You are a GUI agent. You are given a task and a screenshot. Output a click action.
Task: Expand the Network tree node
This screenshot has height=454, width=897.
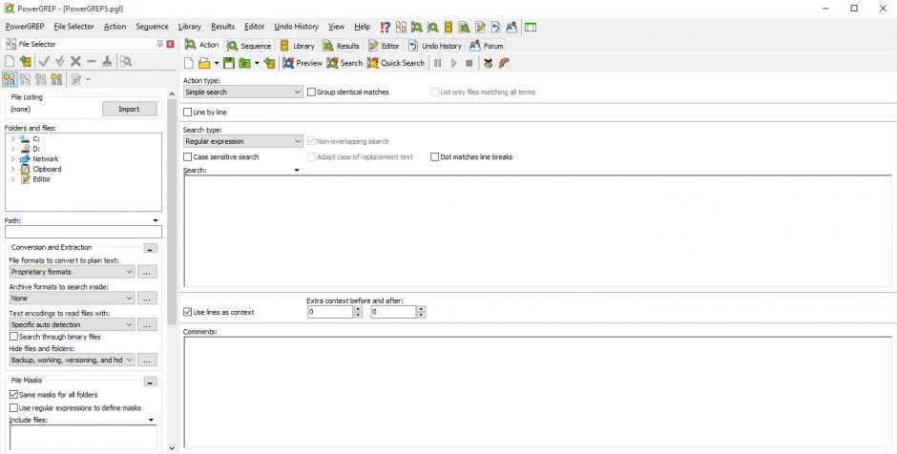click(13, 159)
